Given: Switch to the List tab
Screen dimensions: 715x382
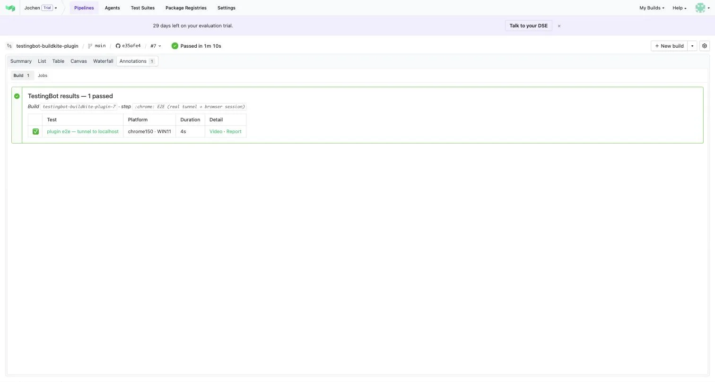Looking at the screenshot, I should [42, 61].
